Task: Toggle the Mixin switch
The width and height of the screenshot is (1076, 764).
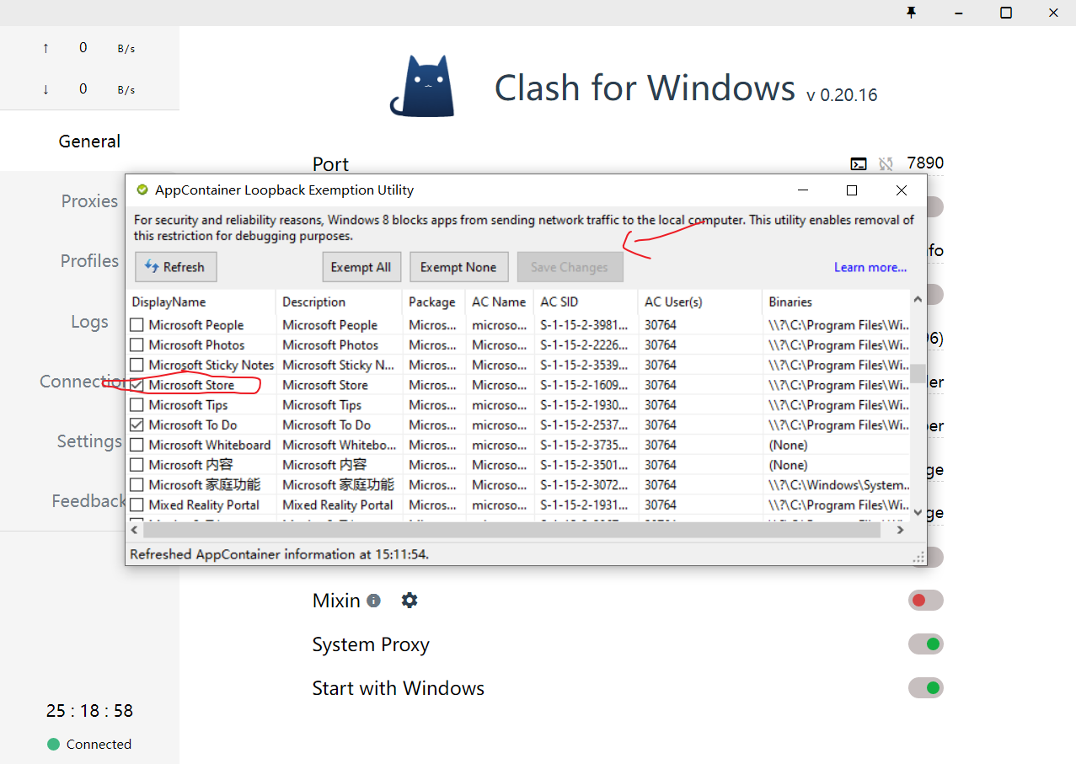Action: (925, 601)
